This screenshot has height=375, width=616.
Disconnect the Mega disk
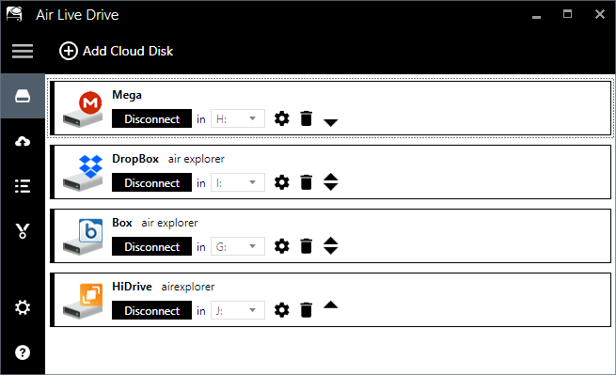pyautogui.click(x=151, y=118)
